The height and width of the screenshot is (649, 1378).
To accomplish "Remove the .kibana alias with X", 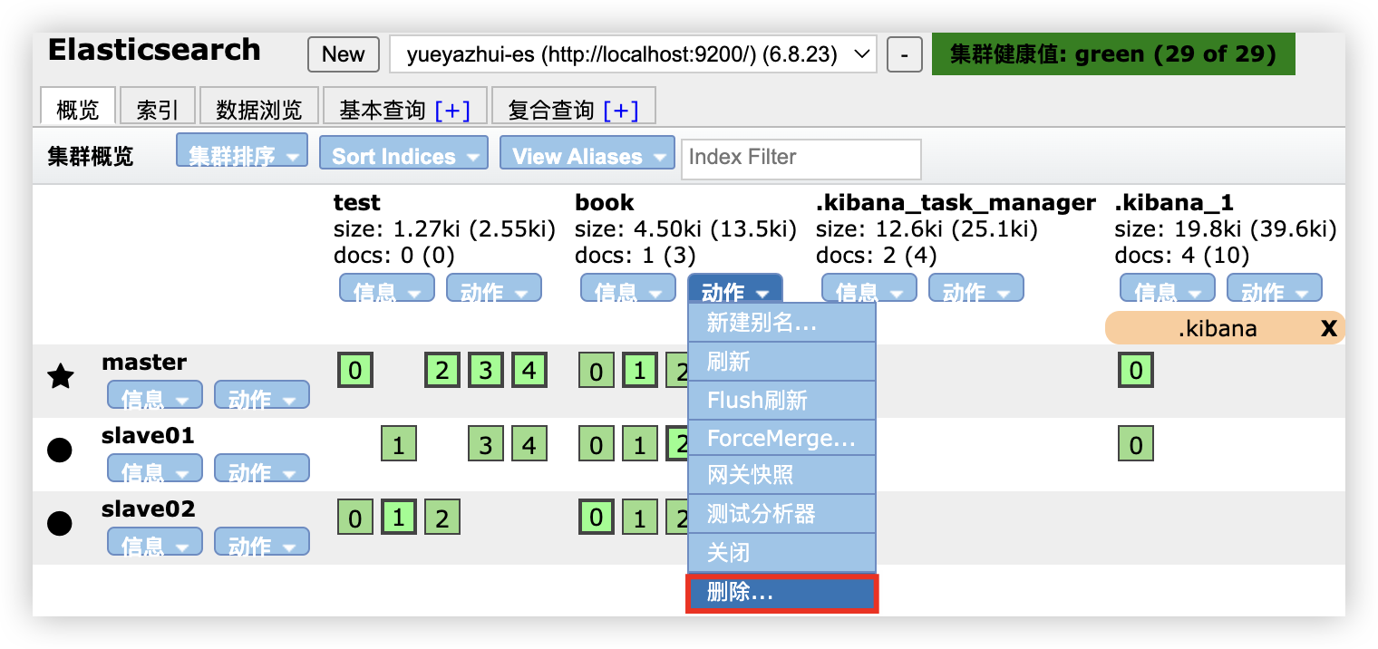I will pos(1329,328).
